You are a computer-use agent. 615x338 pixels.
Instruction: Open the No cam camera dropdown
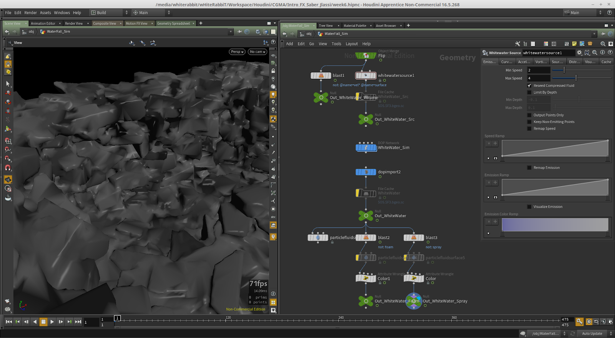tap(257, 52)
